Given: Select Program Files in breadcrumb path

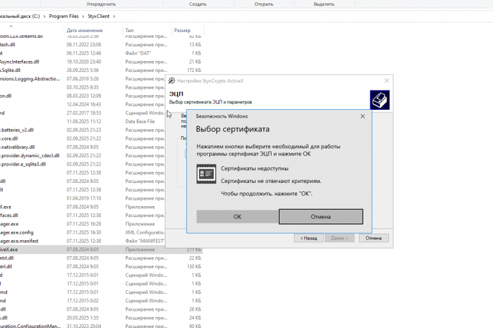Looking at the screenshot, I should click(64, 16).
